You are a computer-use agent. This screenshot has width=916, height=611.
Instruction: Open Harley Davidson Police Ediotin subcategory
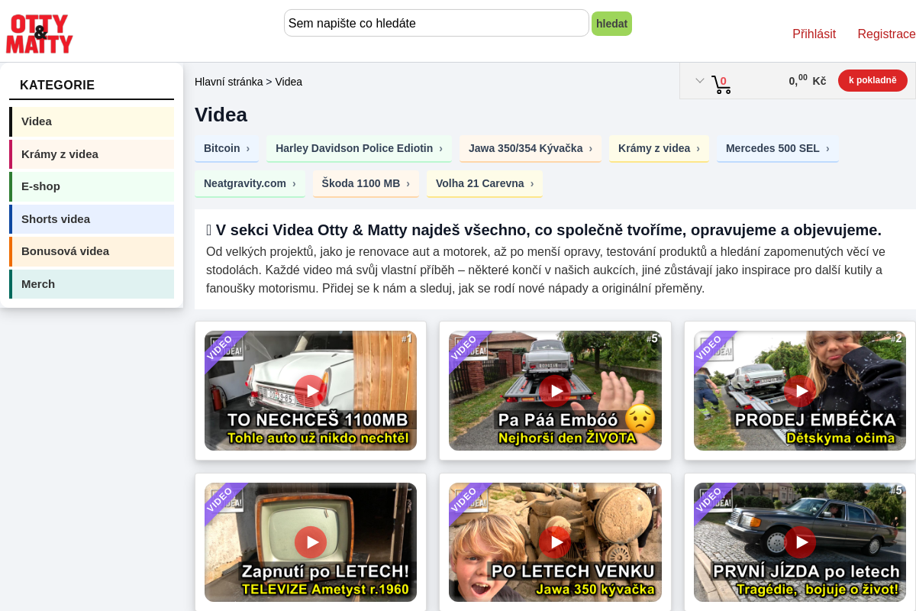click(359, 148)
